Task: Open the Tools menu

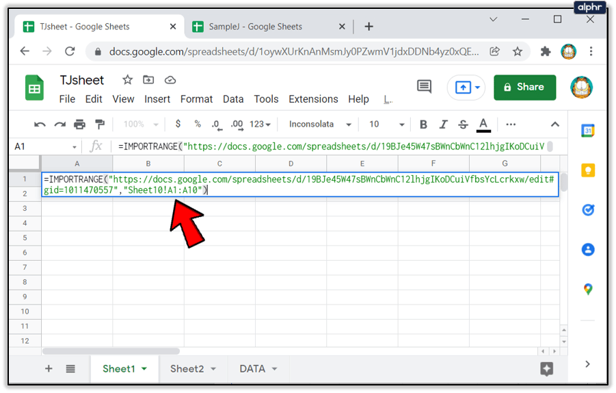Action: tap(266, 99)
